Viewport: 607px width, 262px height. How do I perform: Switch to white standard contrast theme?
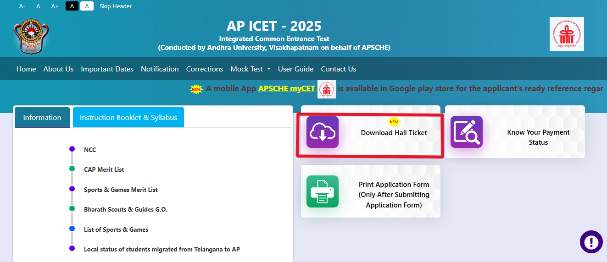[87, 6]
